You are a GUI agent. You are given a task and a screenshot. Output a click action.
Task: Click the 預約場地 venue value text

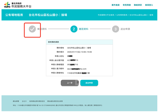(79, 48)
